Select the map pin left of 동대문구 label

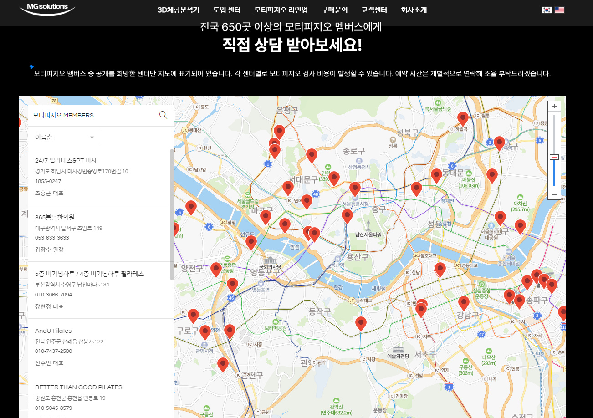coord(436,176)
